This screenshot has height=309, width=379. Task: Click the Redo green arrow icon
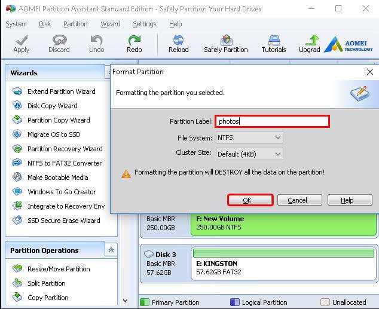click(135, 40)
